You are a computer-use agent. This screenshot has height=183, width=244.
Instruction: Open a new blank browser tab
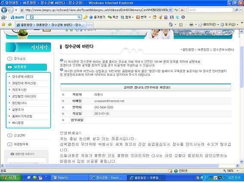90,25
